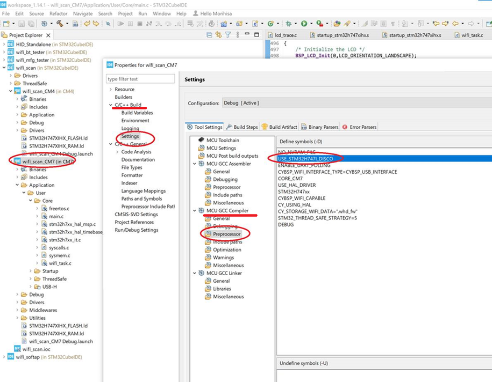Click the Project Explorer filter icon

pyautogui.click(x=228, y=35)
